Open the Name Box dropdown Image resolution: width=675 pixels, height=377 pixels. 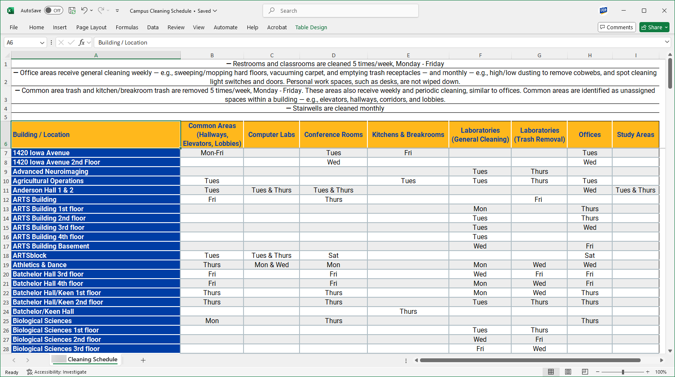pyautogui.click(x=42, y=42)
